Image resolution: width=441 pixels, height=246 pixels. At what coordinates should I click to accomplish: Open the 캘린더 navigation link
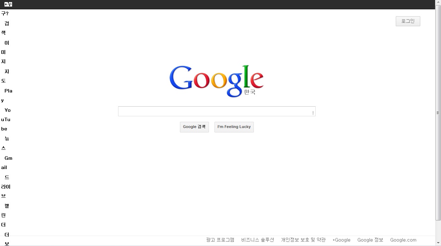coord(5,215)
